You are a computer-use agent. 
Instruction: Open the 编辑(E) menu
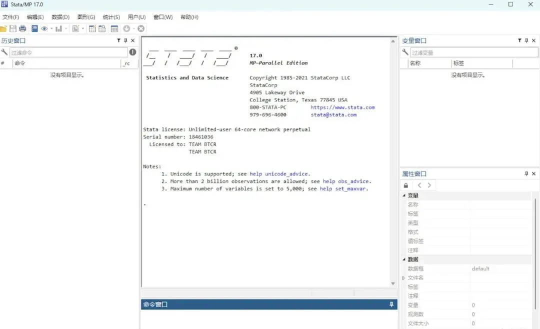[x=35, y=17]
